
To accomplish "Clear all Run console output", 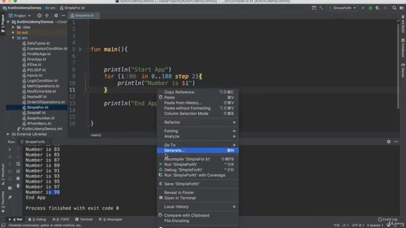I will (x=18, y=186).
